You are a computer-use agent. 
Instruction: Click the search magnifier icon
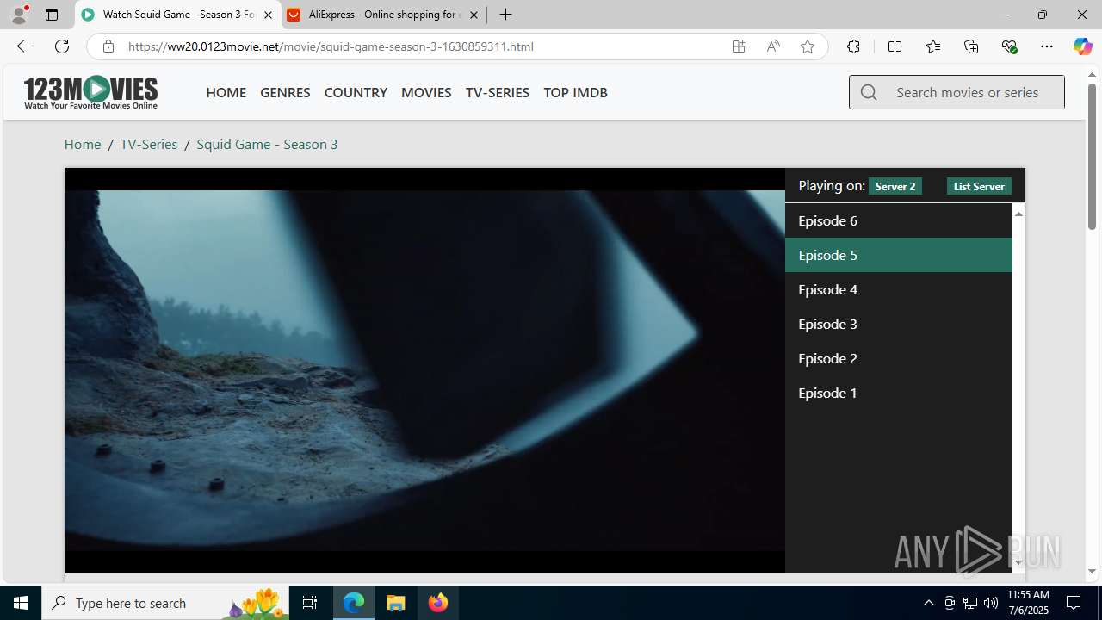869,92
